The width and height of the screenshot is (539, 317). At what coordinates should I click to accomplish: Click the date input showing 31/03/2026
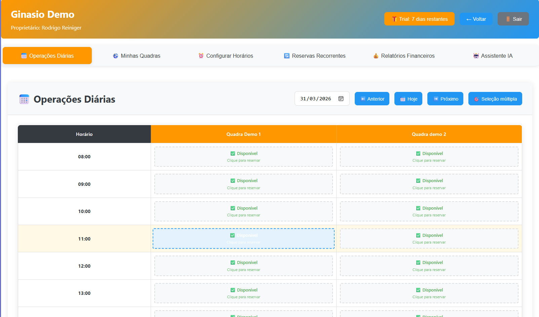315,99
